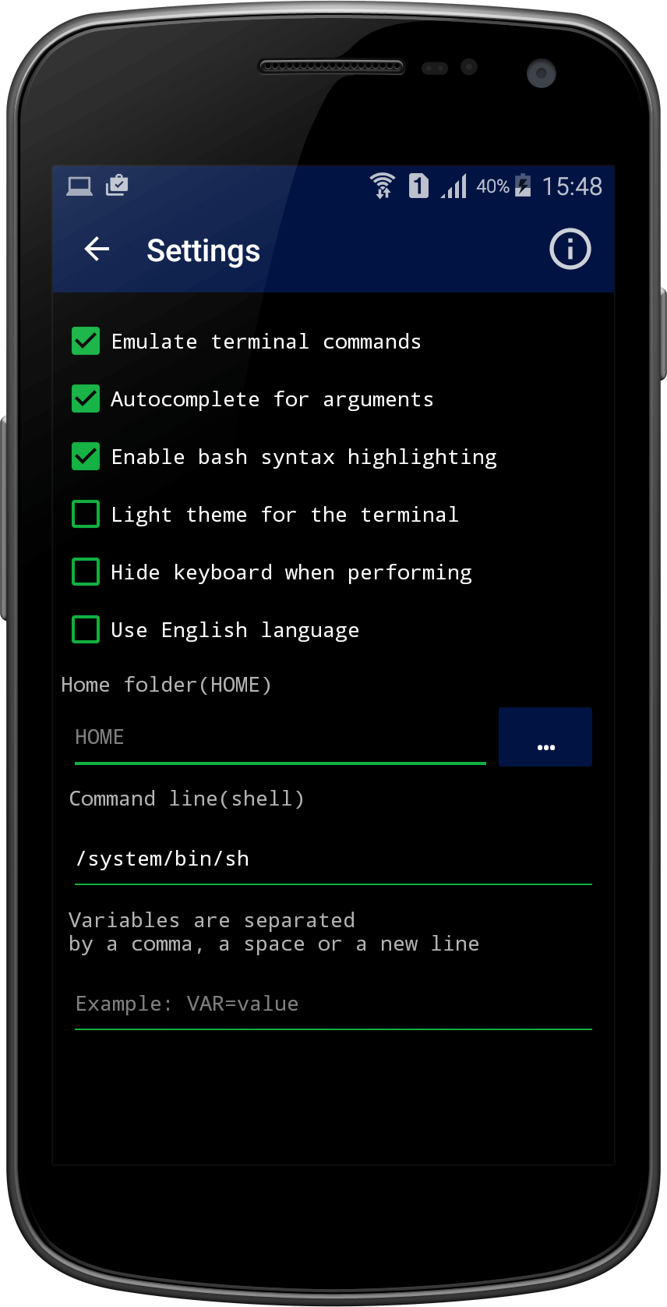Tap the Settings title text
Screen dimensions: 667x1307
coord(203,251)
